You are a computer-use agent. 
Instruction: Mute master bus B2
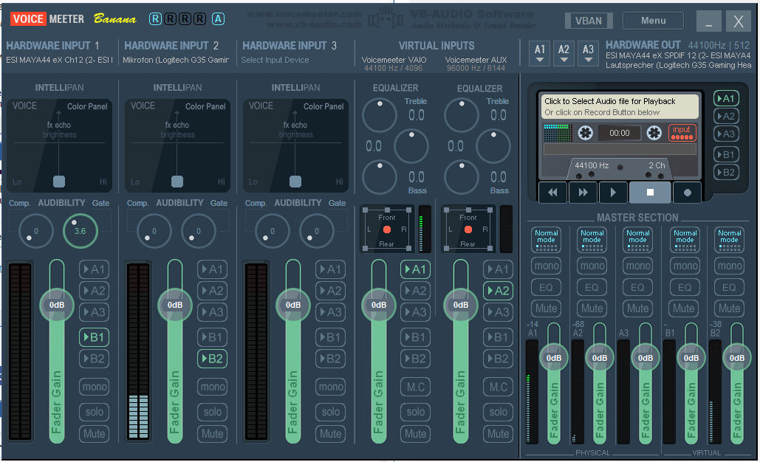pyautogui.click(x=730, y=308)
